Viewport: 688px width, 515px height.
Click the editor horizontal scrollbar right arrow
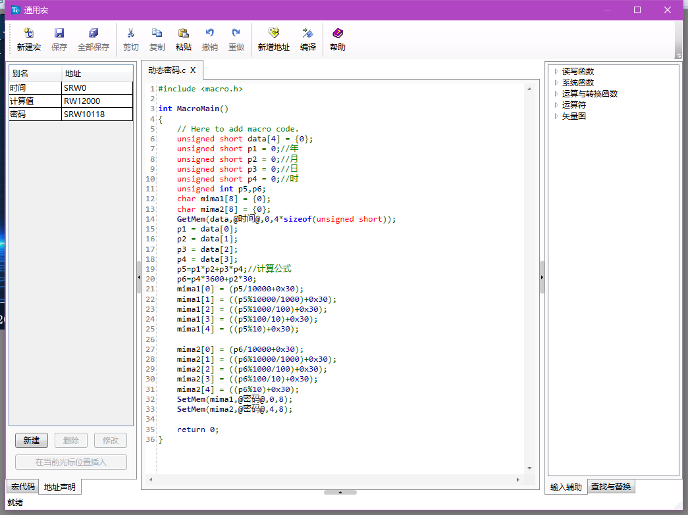point(517,479)
